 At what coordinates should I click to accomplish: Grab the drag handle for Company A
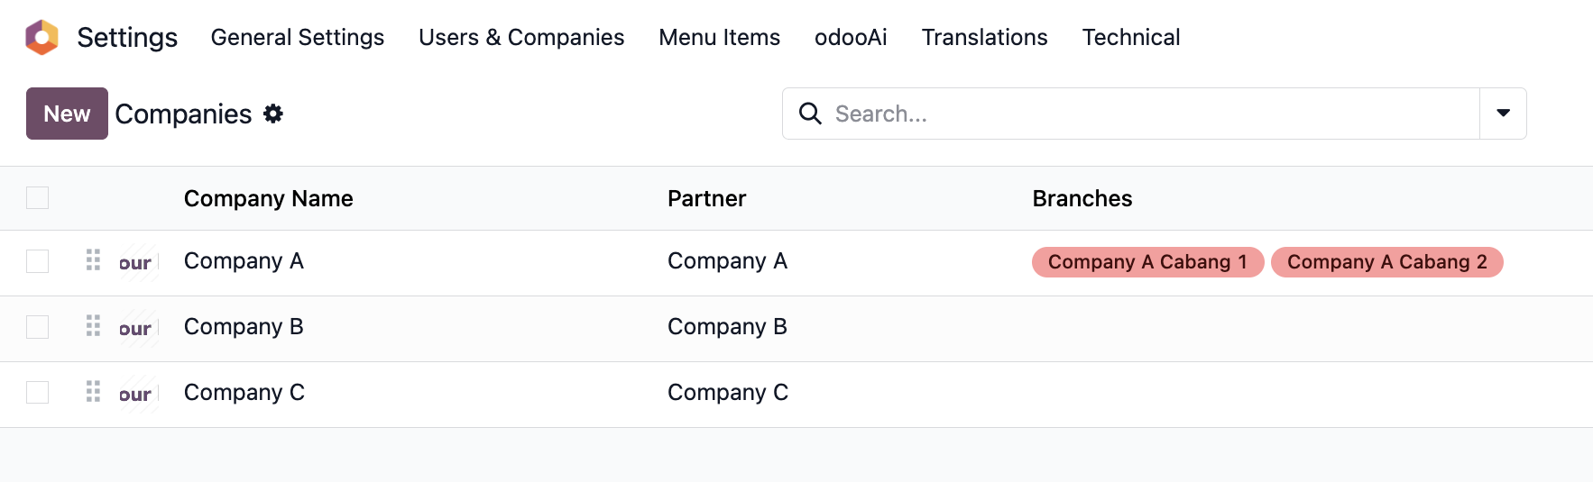(93, 260)
